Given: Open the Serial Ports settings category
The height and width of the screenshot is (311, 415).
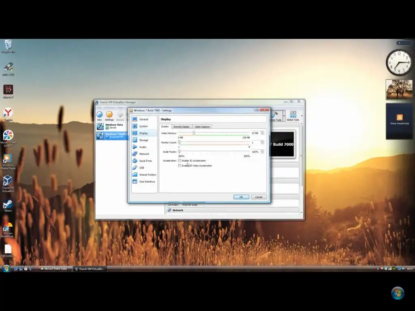Looking at the screenshot, I should 144,161.
